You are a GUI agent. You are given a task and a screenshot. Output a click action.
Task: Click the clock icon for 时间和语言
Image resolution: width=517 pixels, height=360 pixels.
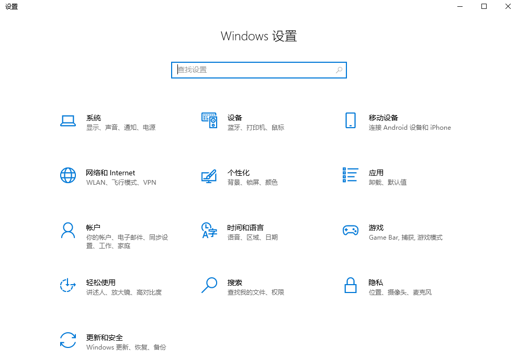point(209,230)
